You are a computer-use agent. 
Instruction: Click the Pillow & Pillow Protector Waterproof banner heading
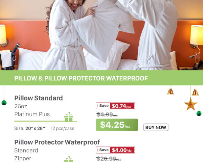click(x=81, y=78)
